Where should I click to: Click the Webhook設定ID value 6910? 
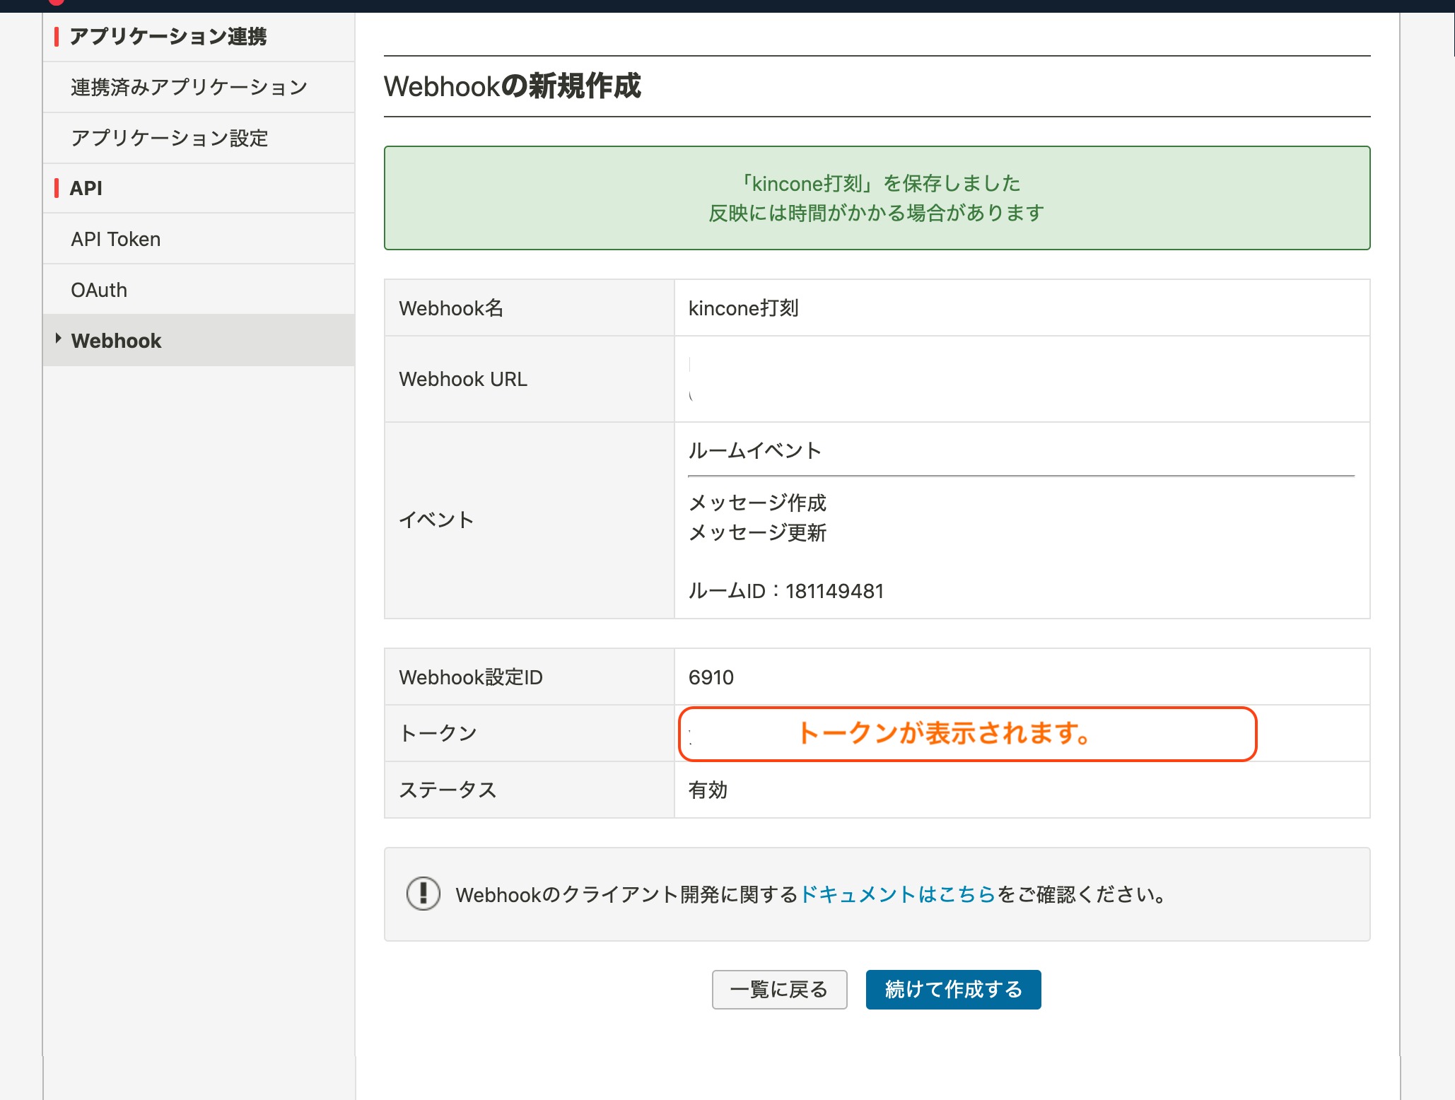click(x=711, y=677)
